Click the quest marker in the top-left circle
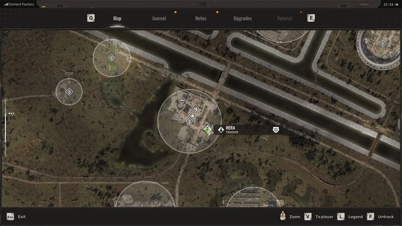 point(112,58)
